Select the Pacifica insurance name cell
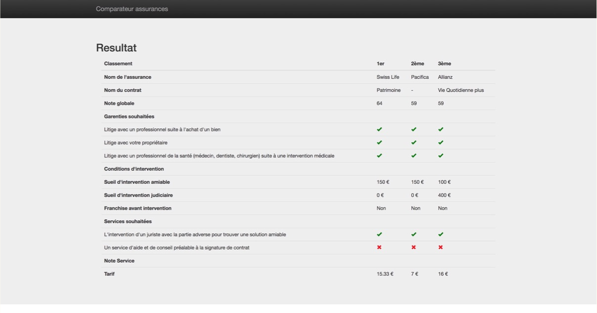This screenshot has width=597, height=313. tap(420, 77)
